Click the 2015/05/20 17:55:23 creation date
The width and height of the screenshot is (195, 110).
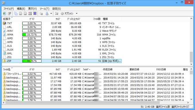(x=116, y=81)
